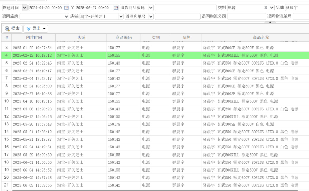Viewport: 309px width, 191px height.
Task: Select the row dated 2025-02-24 16:25:09
Action: pos(155,86)
